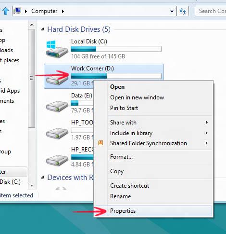Expand the Include in library submenu arrow

(207, 133)
